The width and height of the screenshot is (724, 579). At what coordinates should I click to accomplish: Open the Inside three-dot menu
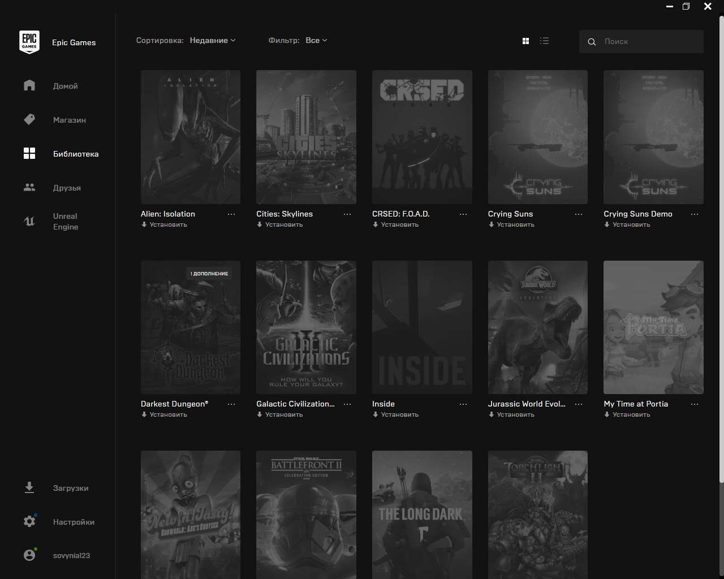463,404
